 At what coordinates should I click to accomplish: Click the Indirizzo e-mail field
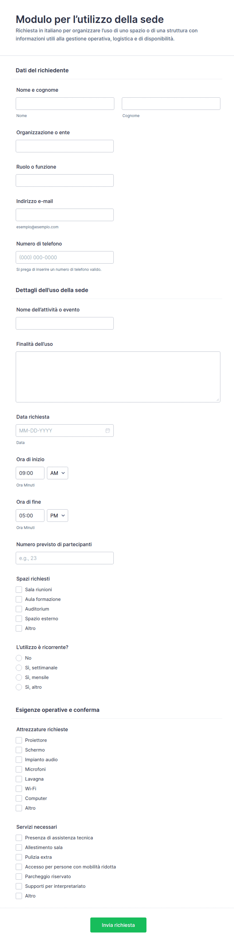pos(64,215)
